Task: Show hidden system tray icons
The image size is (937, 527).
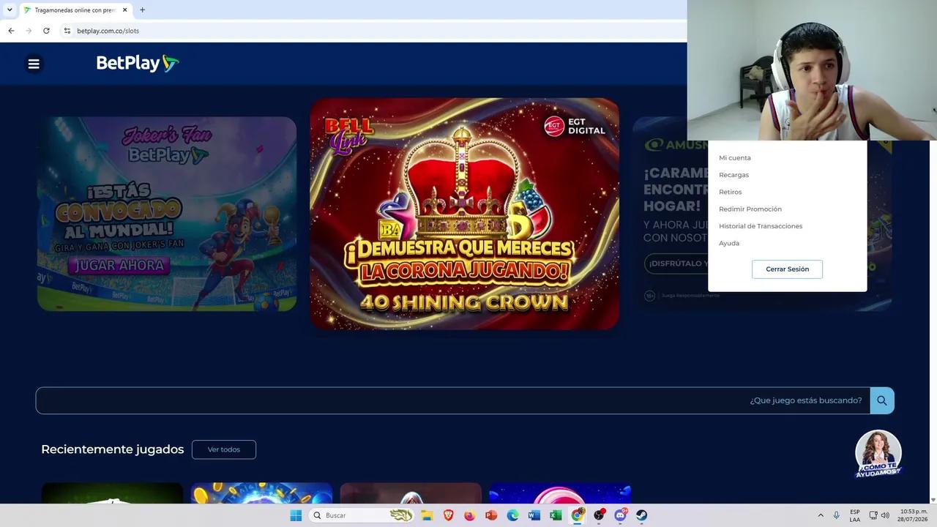Action: [821, 515]
